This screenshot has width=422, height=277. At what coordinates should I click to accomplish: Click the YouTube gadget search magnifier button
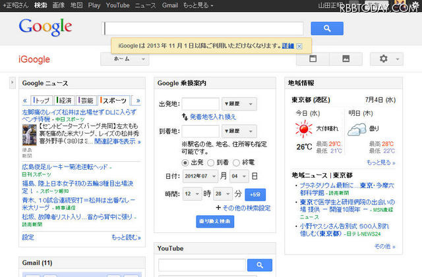pyautogui.click(x=260, y=265)
